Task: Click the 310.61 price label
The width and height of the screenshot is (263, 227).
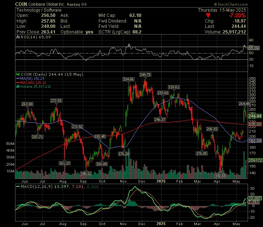Action: click(174, 87)
